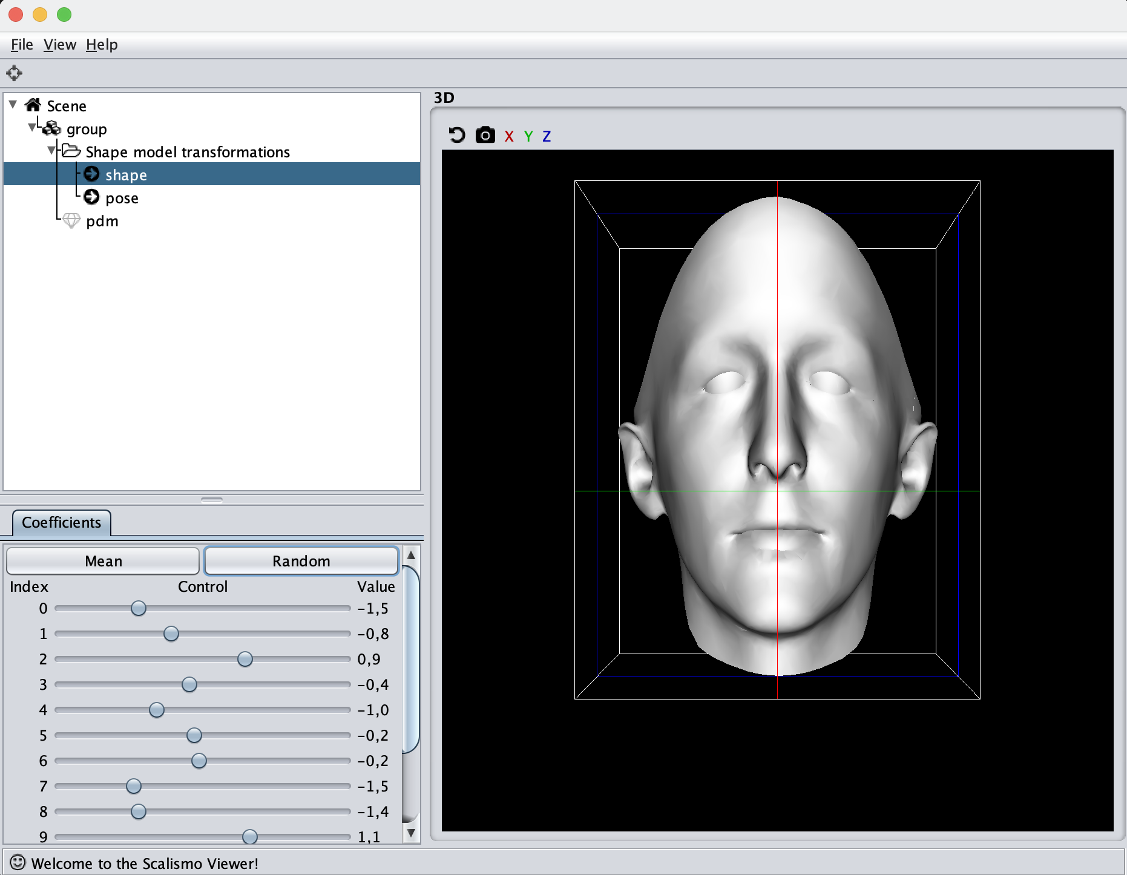Click the slider handle for index 9
Screen dimensions: 1127x875
tap(250, 837)
